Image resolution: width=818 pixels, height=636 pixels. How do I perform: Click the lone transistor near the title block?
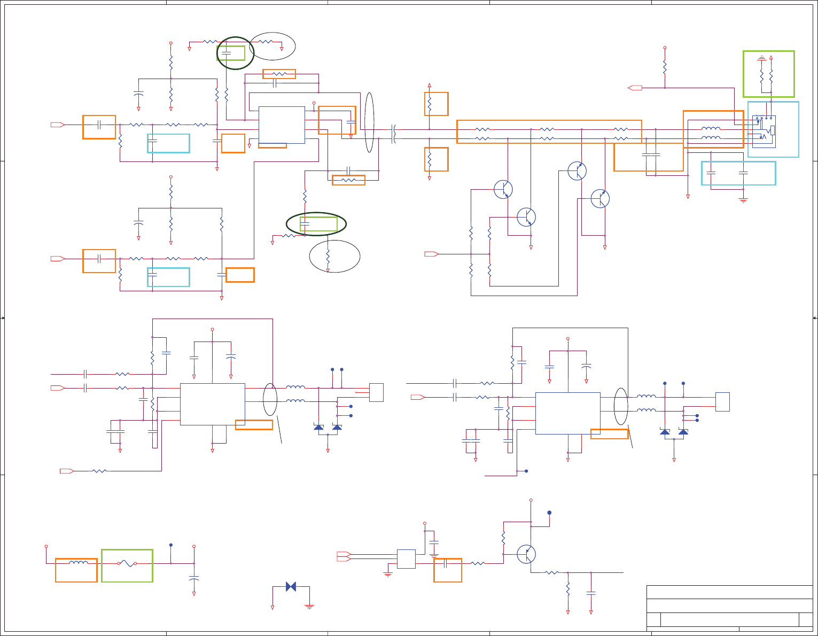point(526,554)
